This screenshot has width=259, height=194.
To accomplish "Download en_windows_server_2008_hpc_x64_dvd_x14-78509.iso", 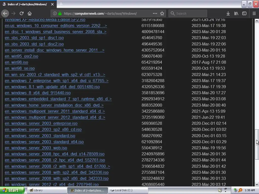I will (x=55, y=154).
